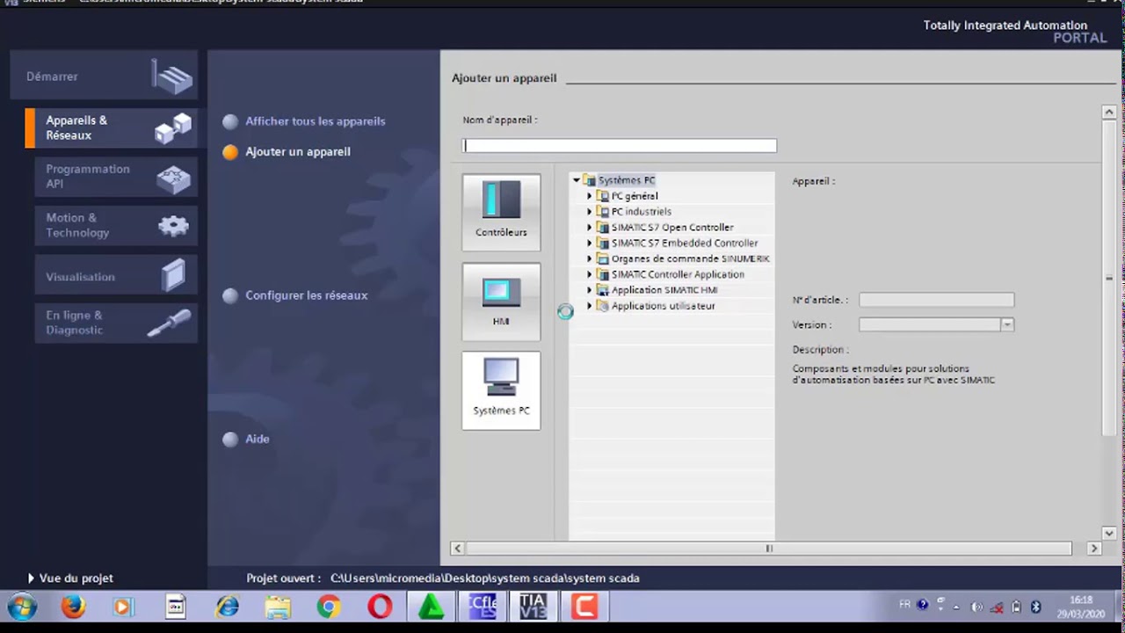Viewport: 1125px width, 633px height.
Task: Expand the PC général node
Action: 590,196
